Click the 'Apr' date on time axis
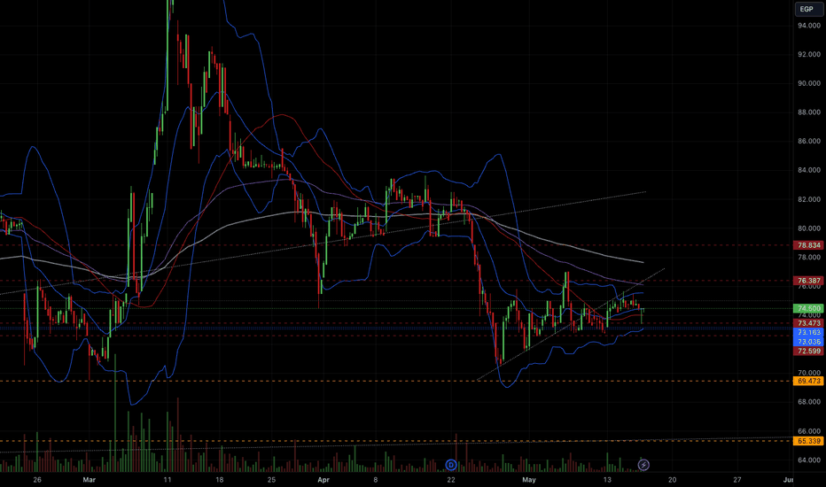The width and height of the screenshot is (826, 487). tap(323, 480)
